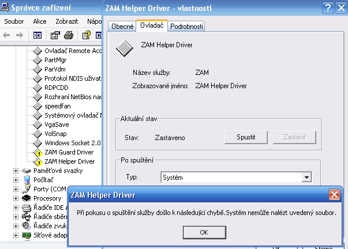Click the Řadiče zvuku speaker icon
Image resolution: width=348 pixels, height=249 pixels.
27,226
